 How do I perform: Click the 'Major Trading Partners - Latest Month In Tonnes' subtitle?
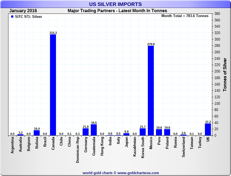(x=117, y=11)
